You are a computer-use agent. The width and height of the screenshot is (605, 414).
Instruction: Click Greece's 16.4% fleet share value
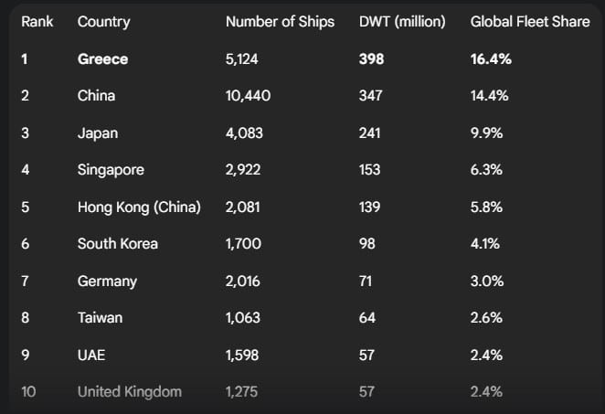[x=491, y=58]
